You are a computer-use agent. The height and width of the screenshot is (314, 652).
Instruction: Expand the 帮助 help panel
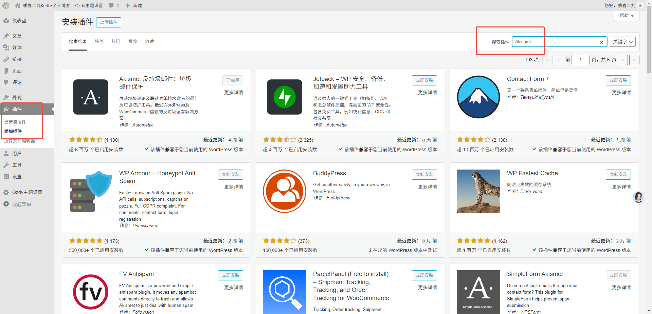[x=627, y=16]
